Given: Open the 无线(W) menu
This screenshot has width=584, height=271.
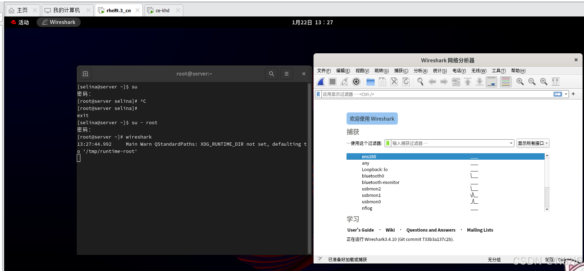Looking at the screenshot, I should tap(479, 71).
